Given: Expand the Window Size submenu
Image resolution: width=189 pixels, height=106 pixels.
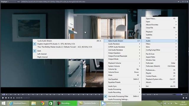Looking at the screenshot, I should pos(159,60).
